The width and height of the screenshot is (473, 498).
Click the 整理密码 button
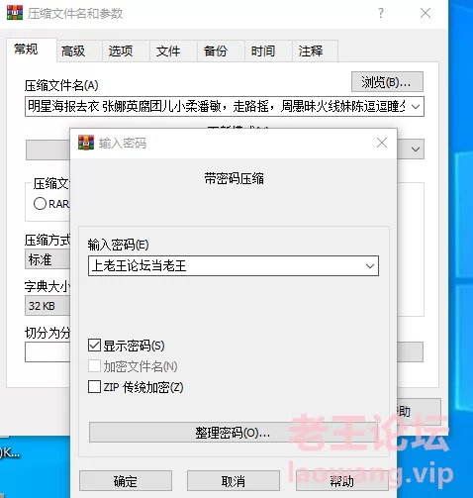[x=233, y=433]
